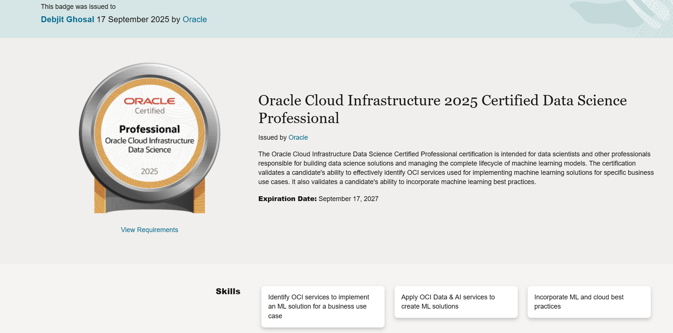
Task: Click the certification description paragraph
Action: 456,168
